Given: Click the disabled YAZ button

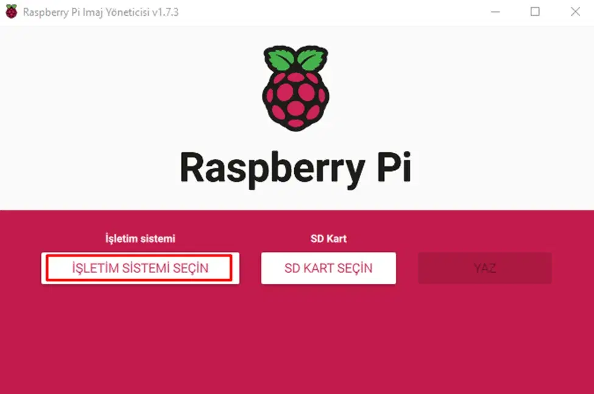Looking at the screenshot, I should pyautogui.click(x=485, y=268).
